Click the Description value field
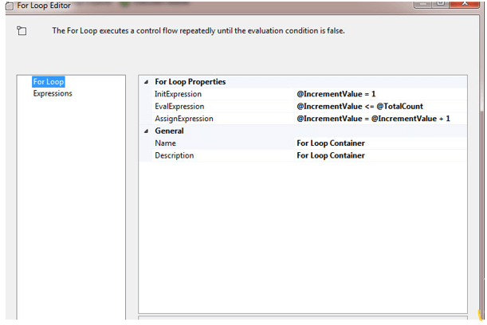Screen dimensions: 487x325 pyautogui.click(x=331, y=155)
